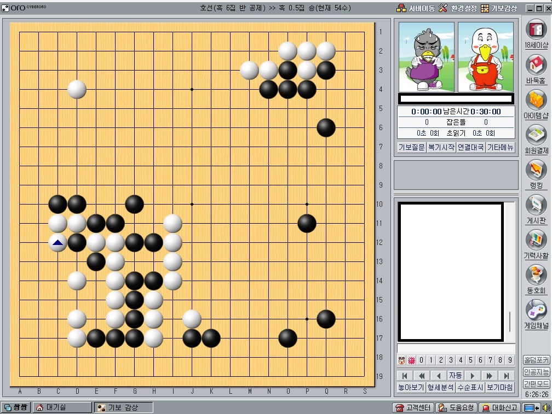Switch to the 대기실 waiting room tab

pos(62,407)
